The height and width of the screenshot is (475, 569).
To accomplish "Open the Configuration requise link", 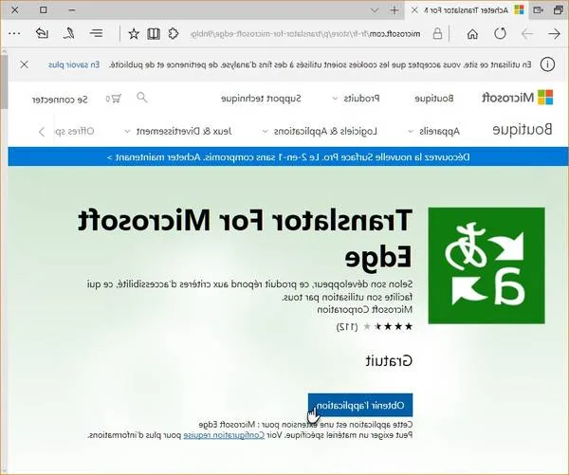I will pos(224,435).
